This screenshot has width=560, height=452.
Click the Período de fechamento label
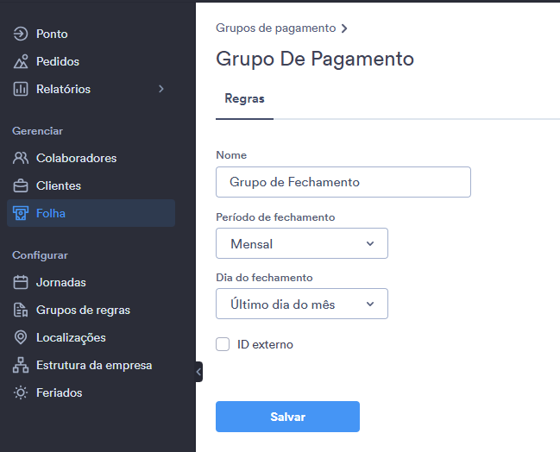tap(275, 217)
